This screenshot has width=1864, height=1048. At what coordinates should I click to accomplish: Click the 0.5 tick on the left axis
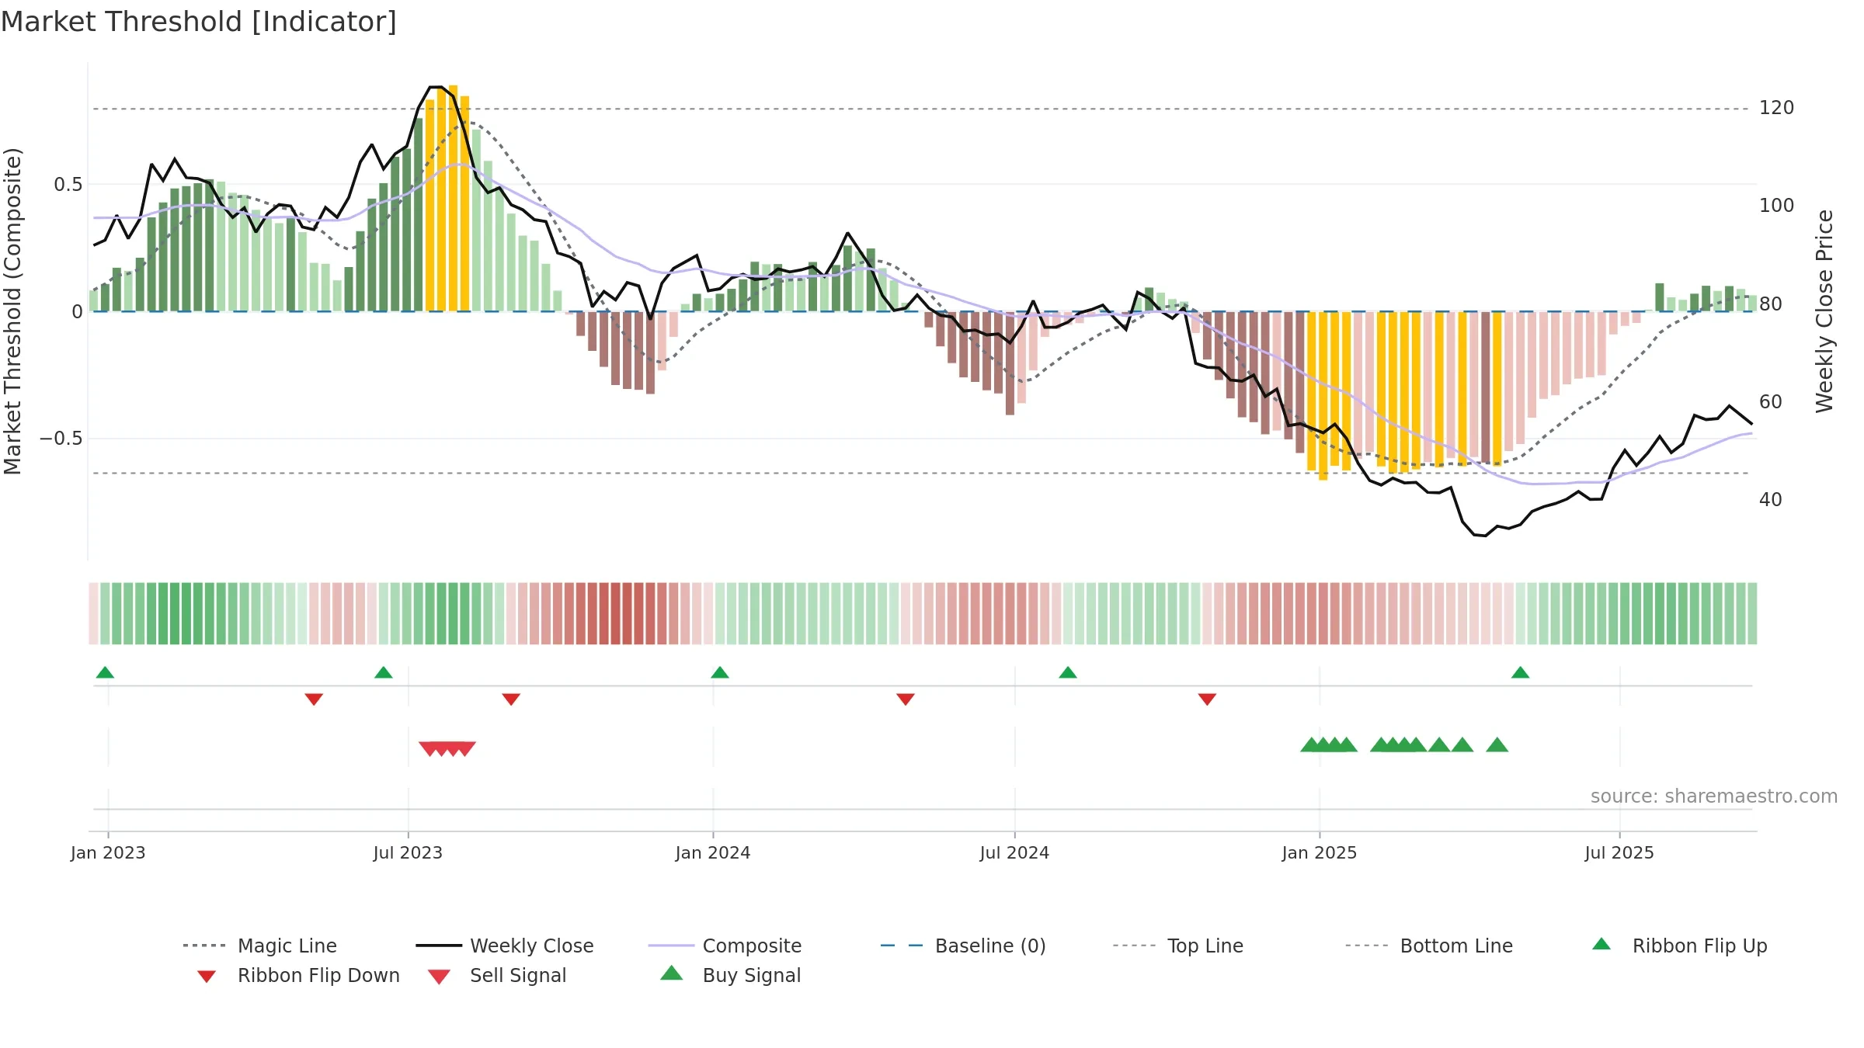[68, 185]
